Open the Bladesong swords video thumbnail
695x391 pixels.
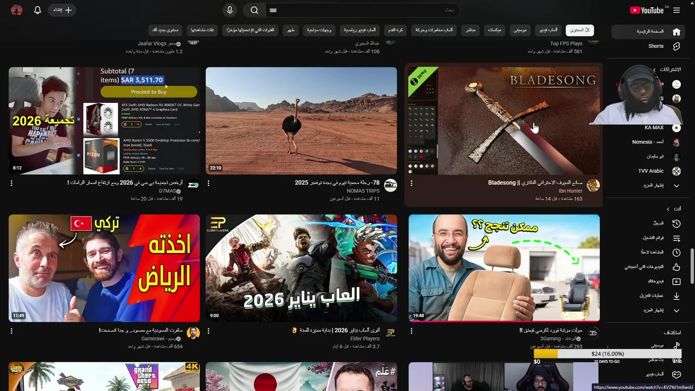pos(504,121)
